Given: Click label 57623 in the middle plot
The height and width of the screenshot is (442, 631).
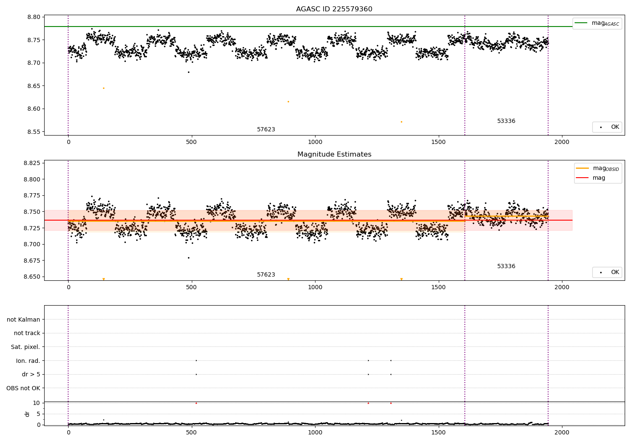Looking at the screenshot, I should [266, 275].
